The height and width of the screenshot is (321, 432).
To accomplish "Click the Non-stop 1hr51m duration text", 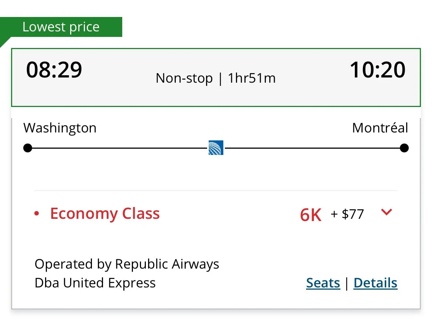I will (216, 78).
